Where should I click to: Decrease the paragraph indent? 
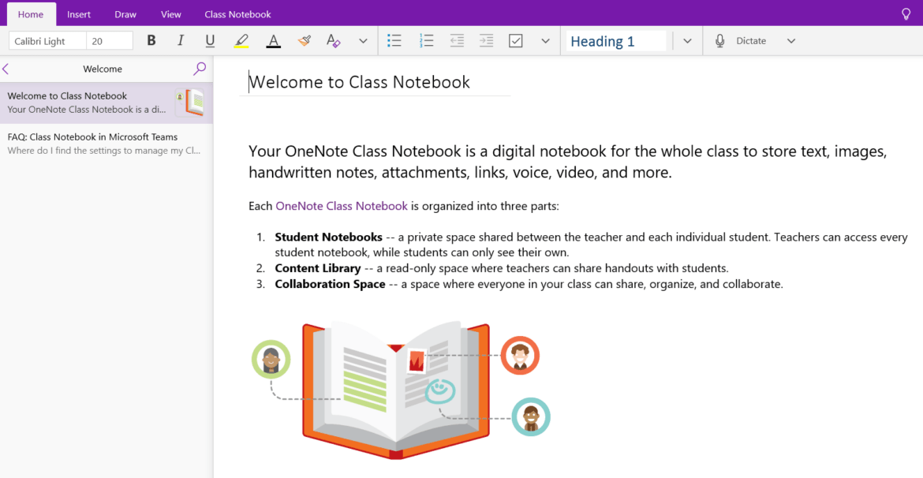(457, 40)
